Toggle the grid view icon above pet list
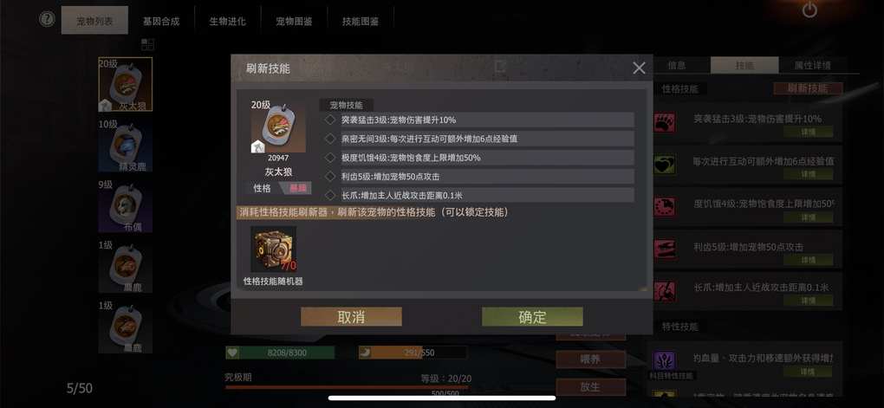884x408 pixels. (147, 44)
